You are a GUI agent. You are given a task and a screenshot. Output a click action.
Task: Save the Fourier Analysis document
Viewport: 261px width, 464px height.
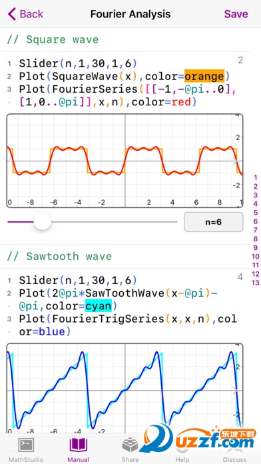pos(236,14)
